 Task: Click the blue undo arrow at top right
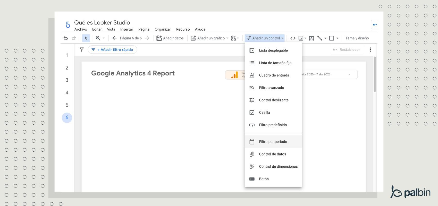click(375, 25)
